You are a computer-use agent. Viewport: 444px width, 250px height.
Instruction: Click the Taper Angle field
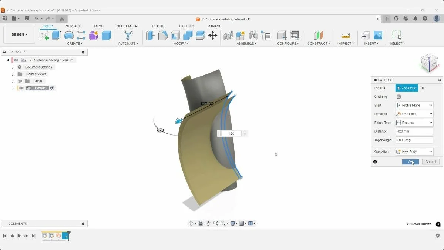414,140
